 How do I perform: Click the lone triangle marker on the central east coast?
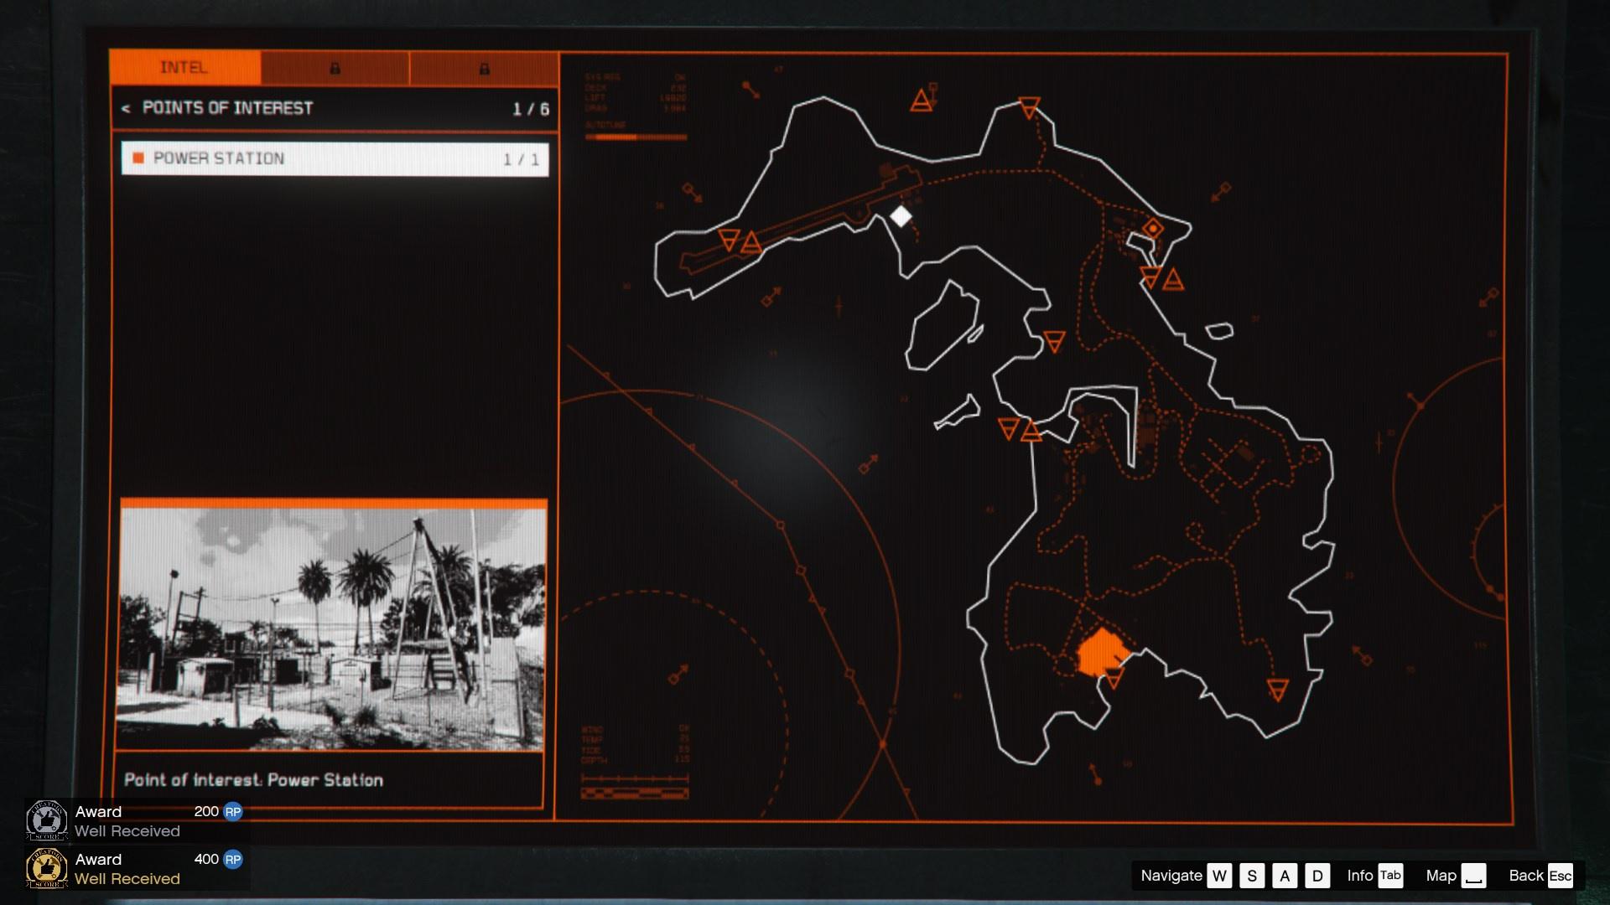point(1054,341)
